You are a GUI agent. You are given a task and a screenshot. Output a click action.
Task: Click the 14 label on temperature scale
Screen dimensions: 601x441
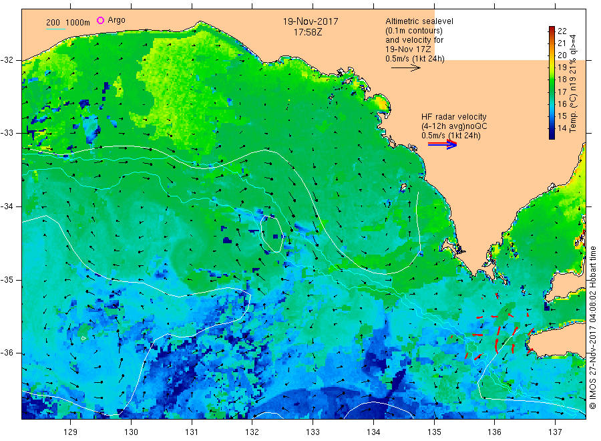tap(562, 128)
